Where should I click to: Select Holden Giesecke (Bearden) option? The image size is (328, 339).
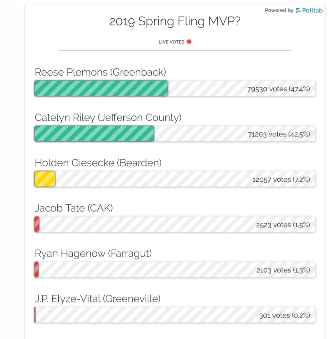pyautogui.click(x=98, y=163)
